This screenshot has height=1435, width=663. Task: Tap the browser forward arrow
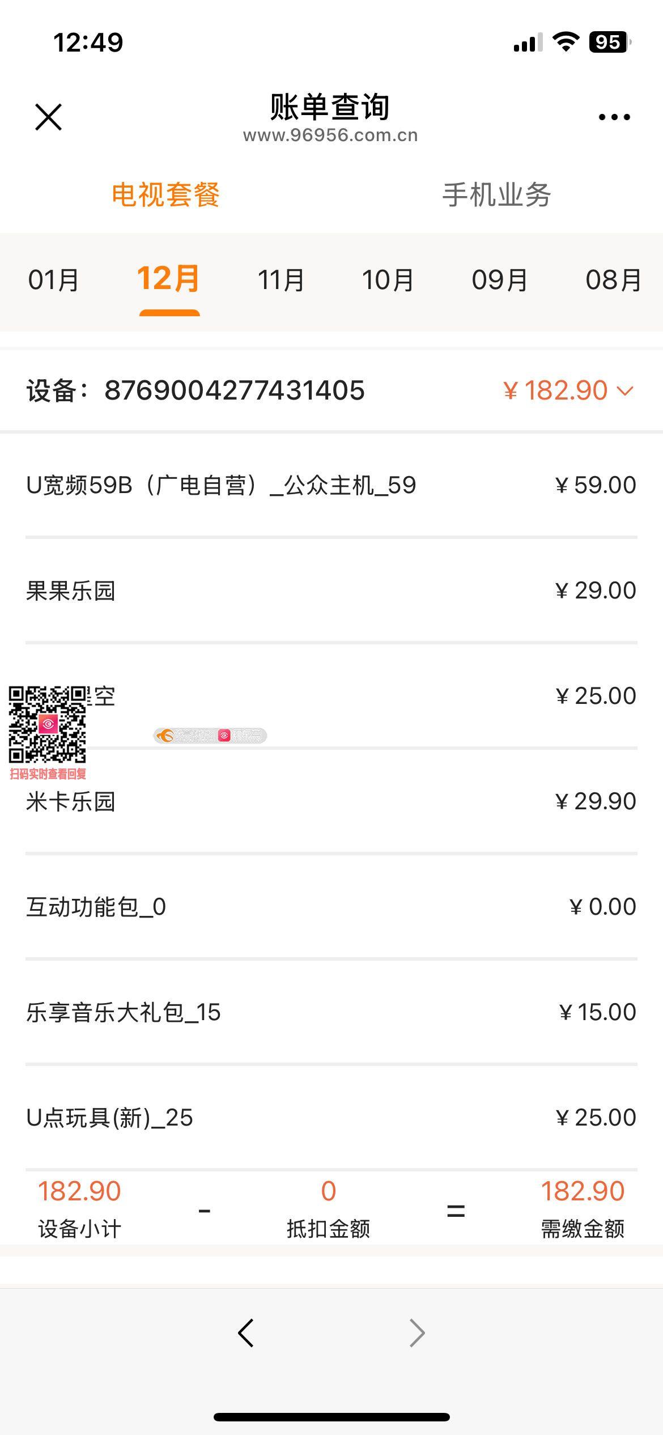point(417,1332)
